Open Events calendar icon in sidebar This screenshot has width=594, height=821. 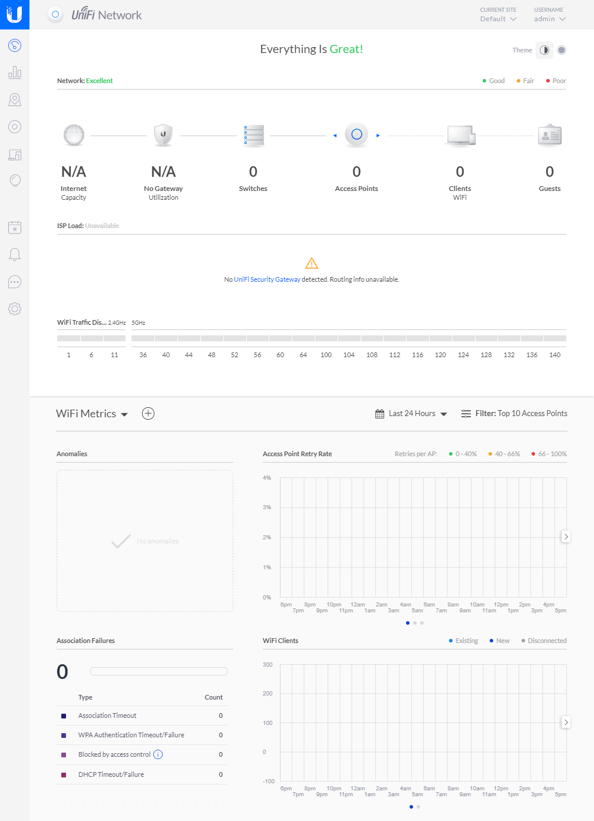[x=15, y=227]
